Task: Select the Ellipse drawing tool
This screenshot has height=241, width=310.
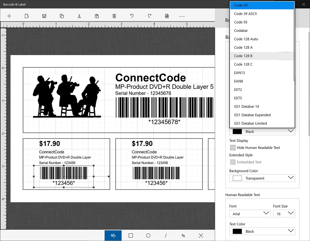Action: [x=148, y=235]
